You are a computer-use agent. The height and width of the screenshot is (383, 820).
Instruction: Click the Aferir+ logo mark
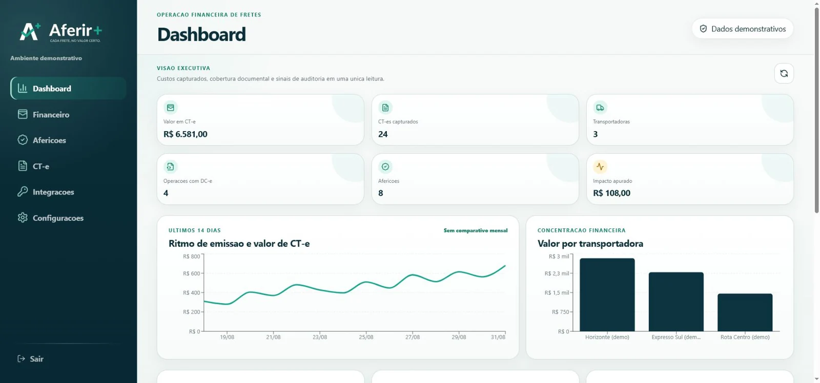pos(30,32)
